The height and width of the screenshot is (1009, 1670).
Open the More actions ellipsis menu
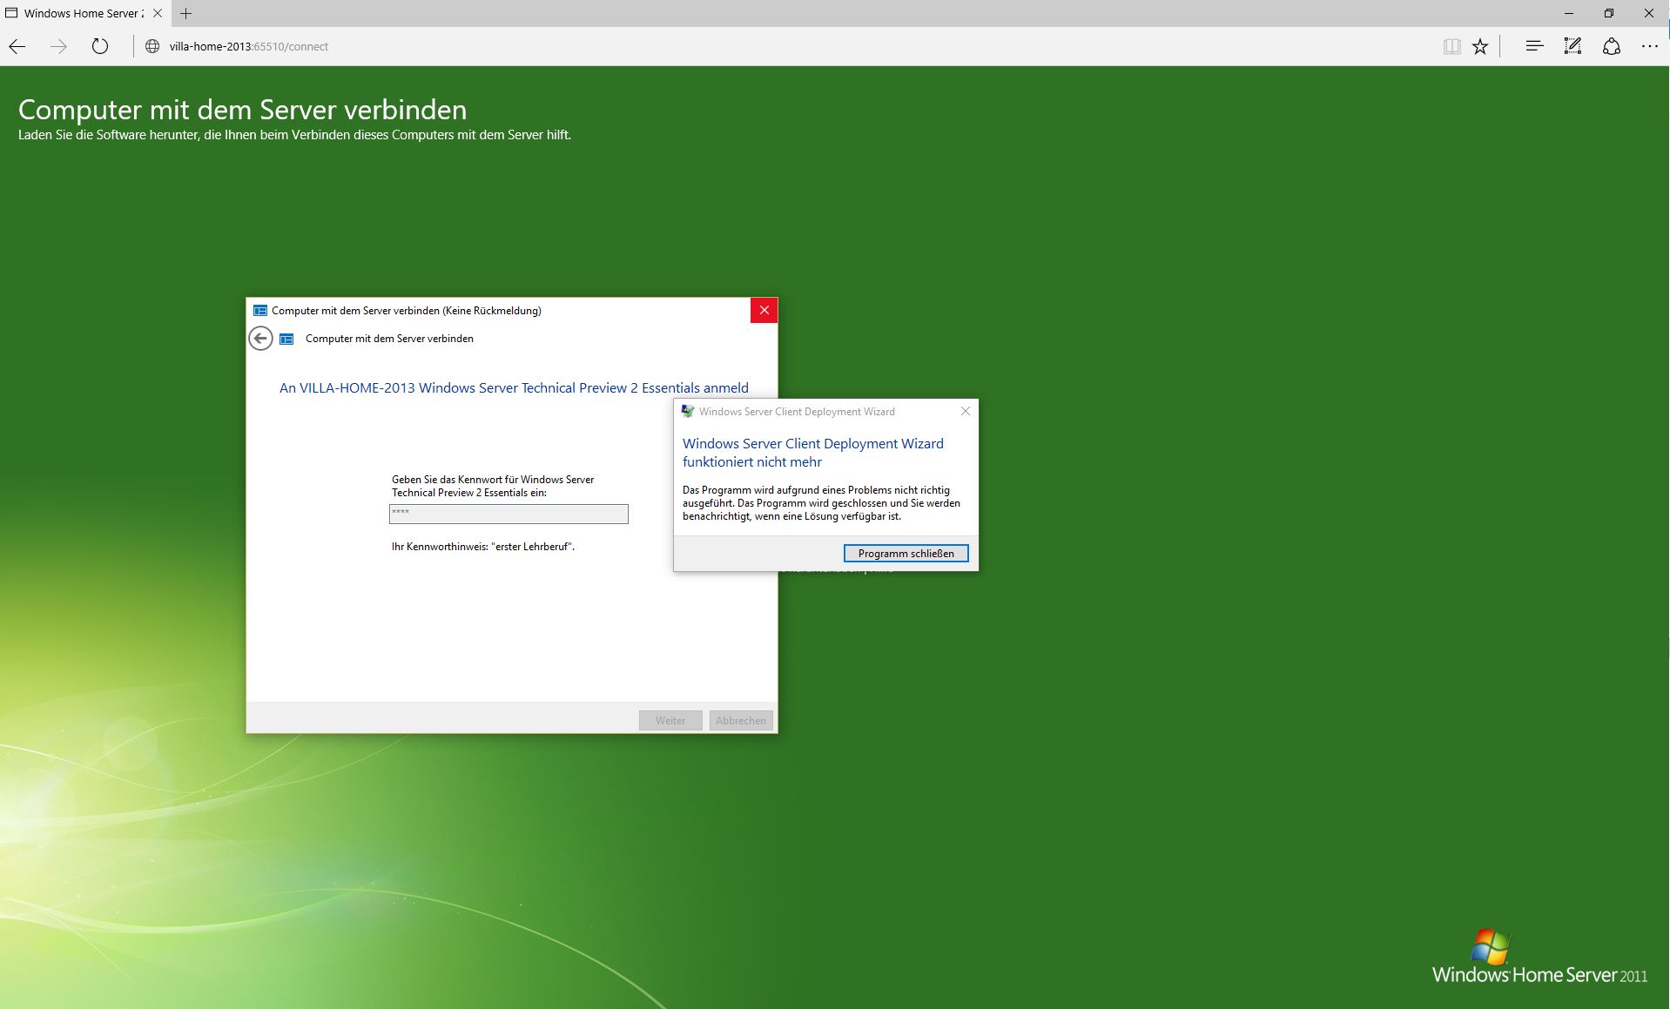(x=1649, y=47)
